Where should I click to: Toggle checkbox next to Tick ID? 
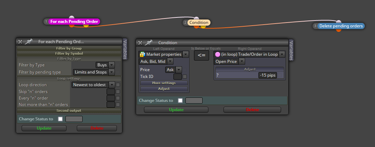(x=185, y=77)
